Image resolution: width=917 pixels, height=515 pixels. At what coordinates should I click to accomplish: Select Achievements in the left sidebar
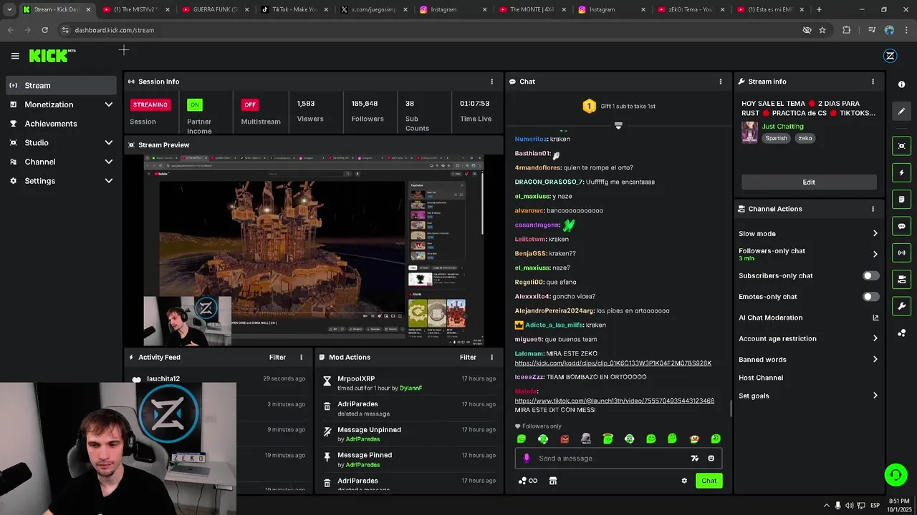pos(60,124)
